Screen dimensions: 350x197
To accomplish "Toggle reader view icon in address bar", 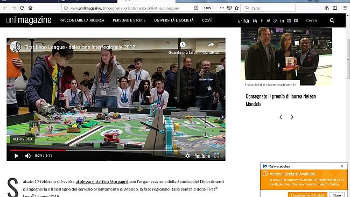I will pyautogui.click(x=196, y=8).
